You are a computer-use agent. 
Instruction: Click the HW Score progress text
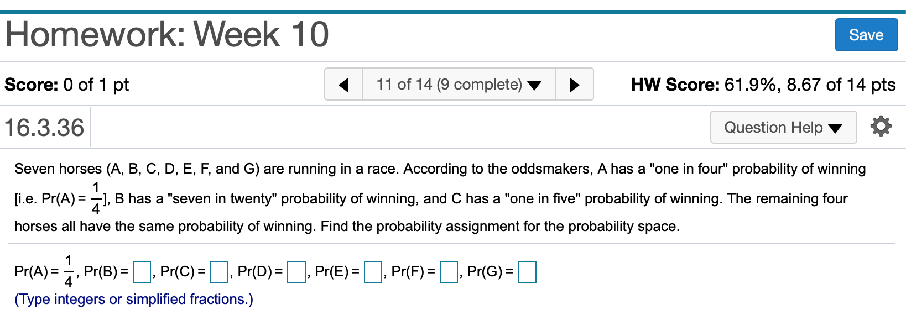click(x=763, y=85)
